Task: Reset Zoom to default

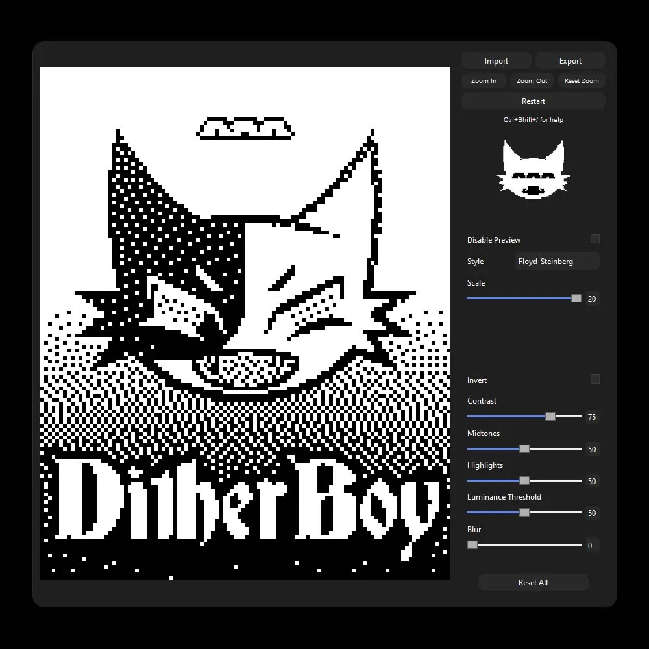Action: (581, 80)
